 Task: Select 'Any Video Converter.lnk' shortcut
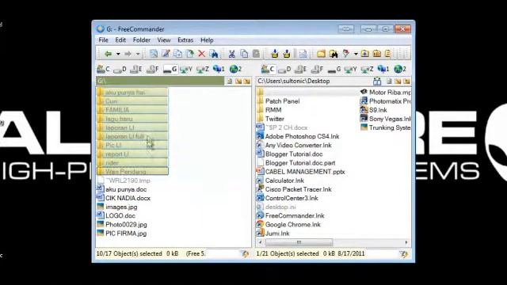[294, 145]
